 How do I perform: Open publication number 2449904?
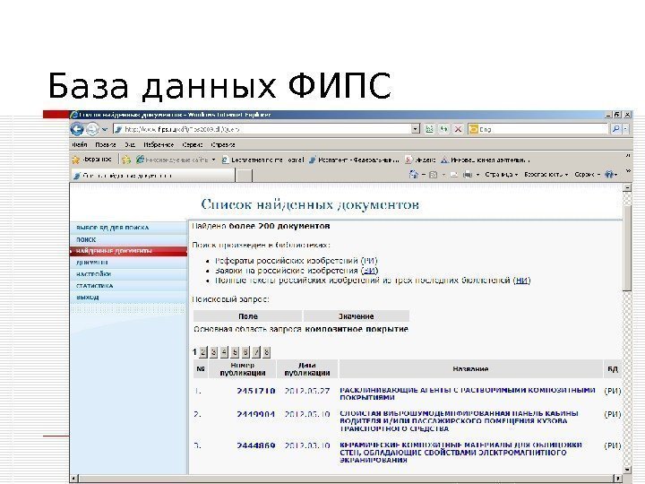click(256, 414)
